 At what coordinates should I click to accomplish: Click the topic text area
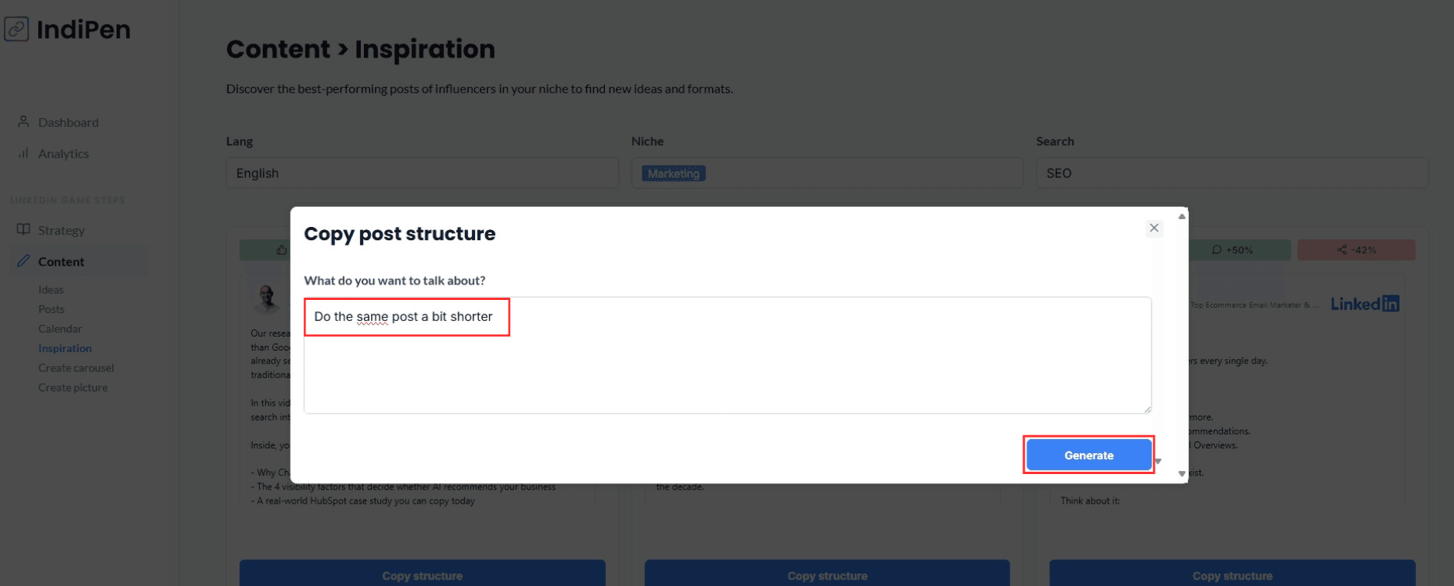(727, 365)
